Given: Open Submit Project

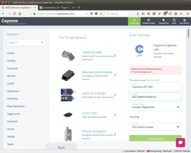Looking at the screenshot, I should point(148,21).
